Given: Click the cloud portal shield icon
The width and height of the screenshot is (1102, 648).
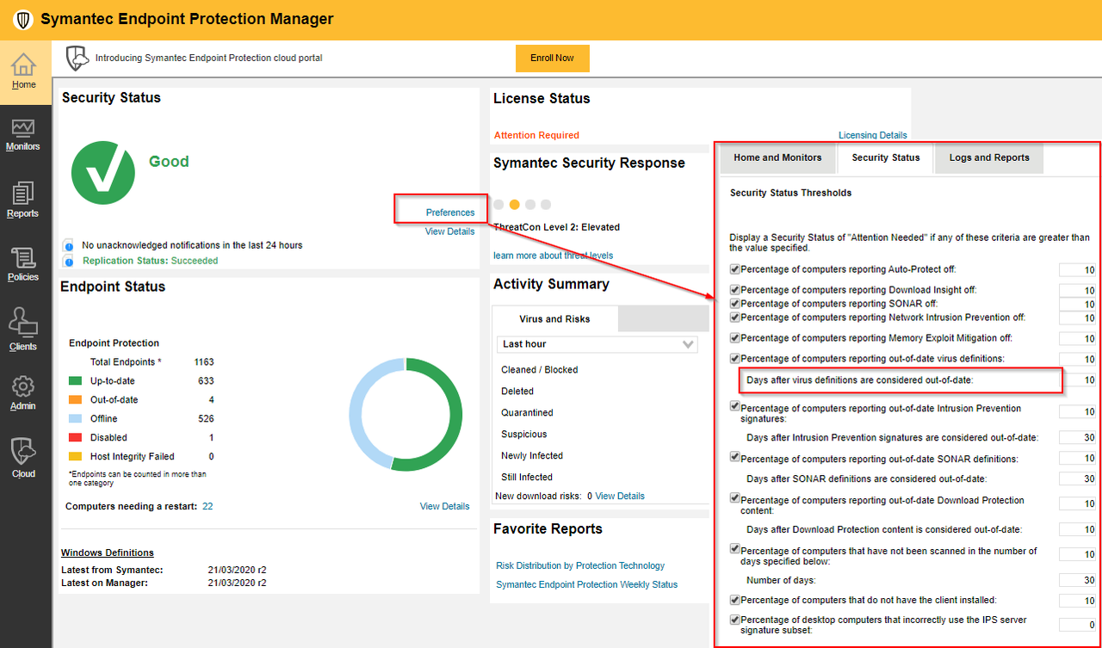Looking at the screenshot, I should 77,59.
